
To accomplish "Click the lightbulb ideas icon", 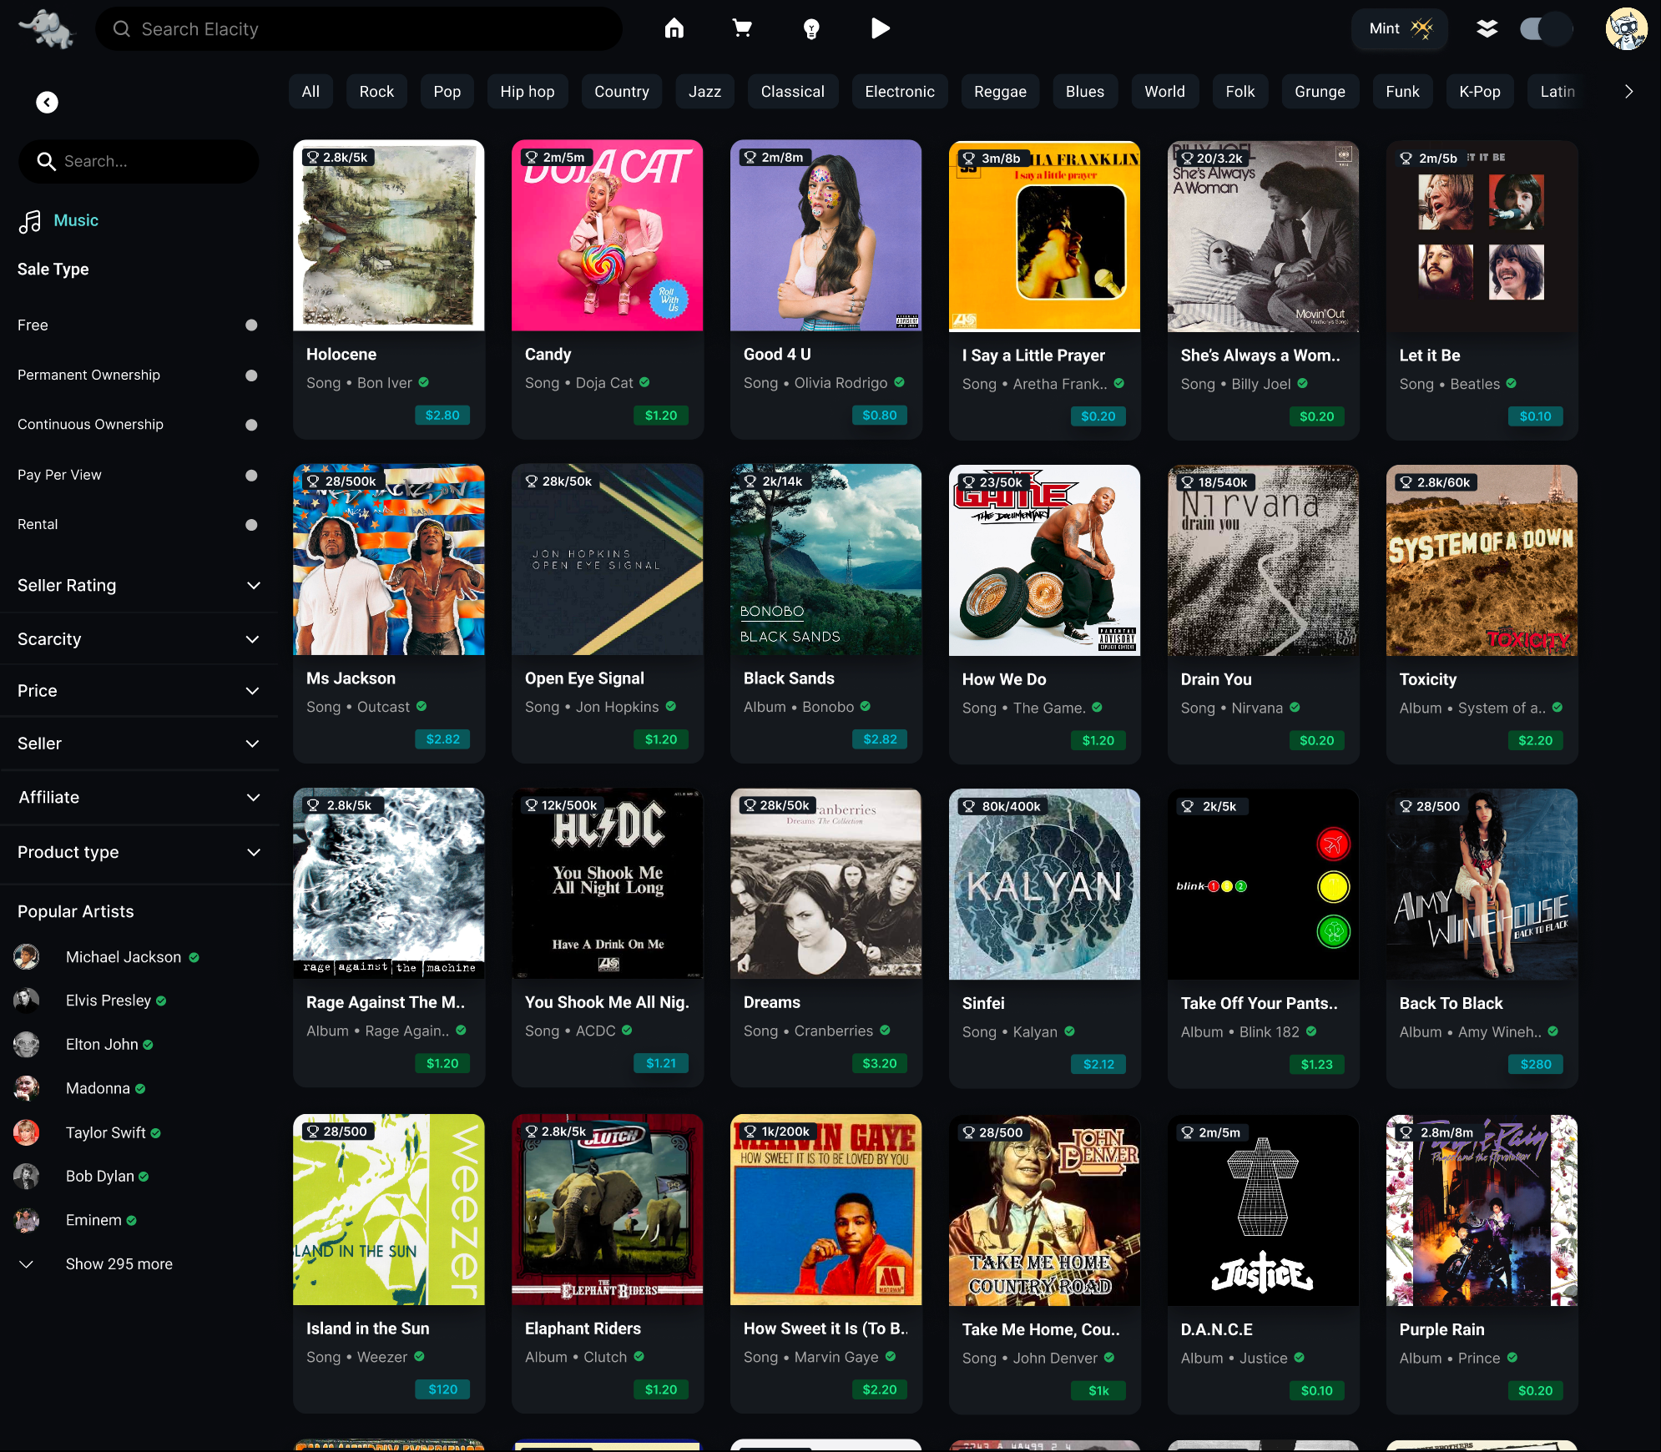I will tap(811, 29).
